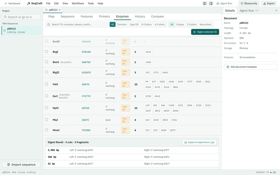The image size is (280, 175).
Task: Check the MmeI enzyme checkbox
Action: coord(47,130)
